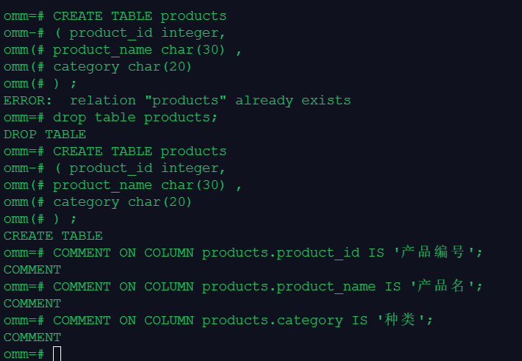Click the bottommost COMMENT output line
The image size is (522, 361).
[32, 337]
